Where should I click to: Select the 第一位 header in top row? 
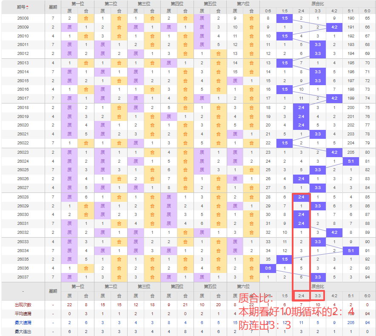pos(77,4)
